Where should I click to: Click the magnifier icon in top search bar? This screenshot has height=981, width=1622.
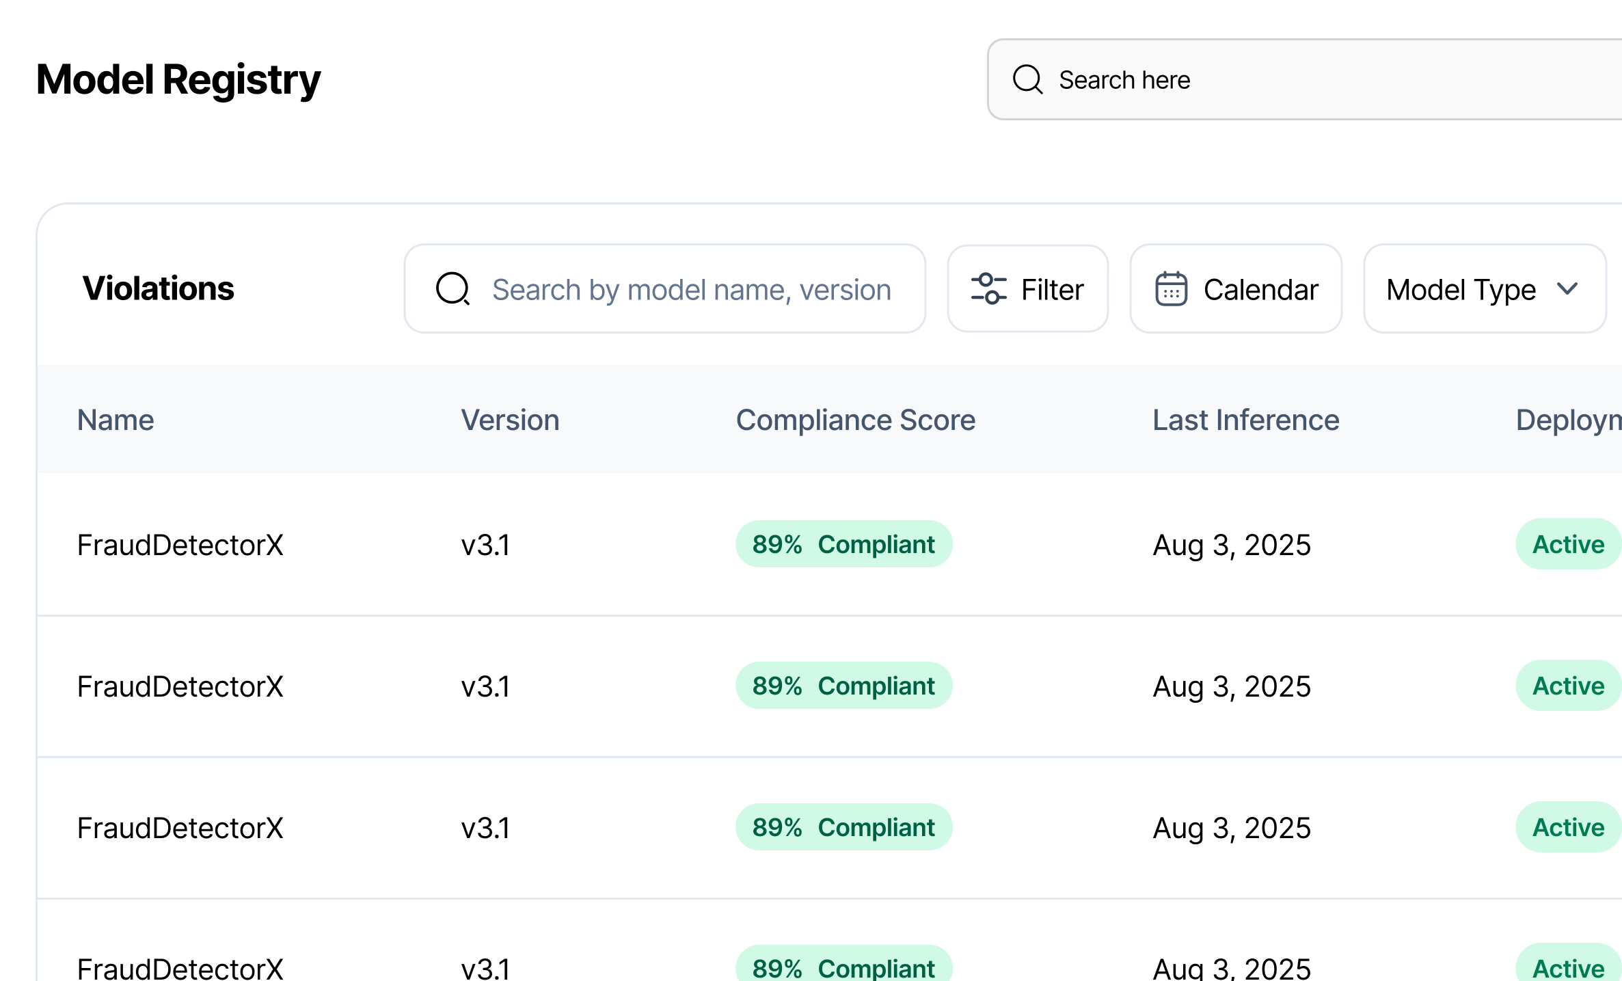click(1027, 79)
